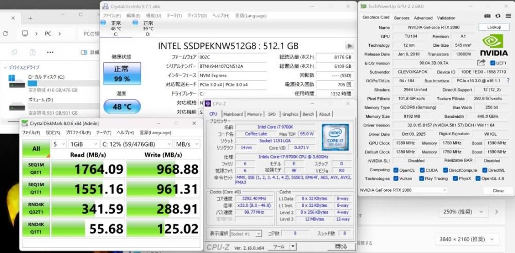
Task: Click the Lookup button in GPU-Z
Action: [x=493, y=27]
